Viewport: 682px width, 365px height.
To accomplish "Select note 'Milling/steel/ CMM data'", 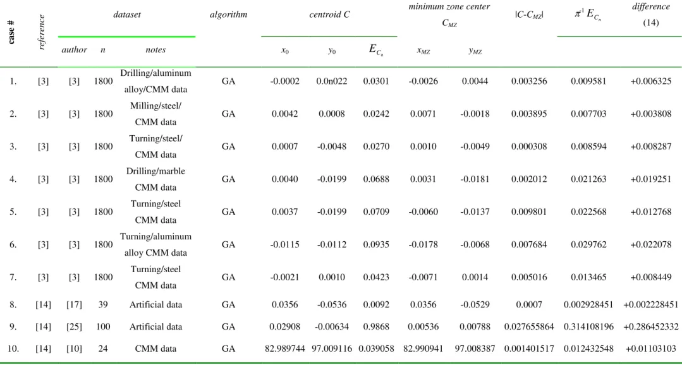I will pos(155,114).
